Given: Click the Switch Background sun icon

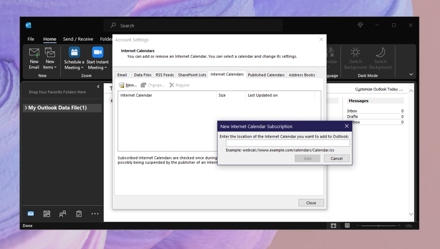Looking at the screenshot, I should coord(355,52).
